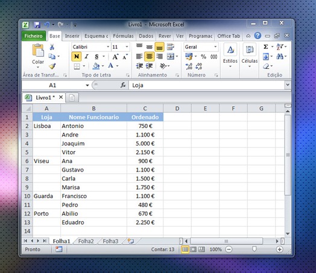The image size is (316, 273).
Task: Toggle center horizontal alignment
Action: pos(150,57)
